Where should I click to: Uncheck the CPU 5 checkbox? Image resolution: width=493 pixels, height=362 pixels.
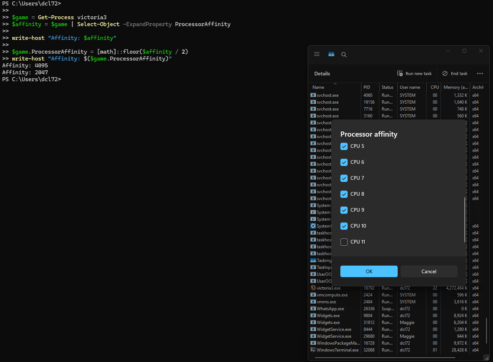coord(344,146)
